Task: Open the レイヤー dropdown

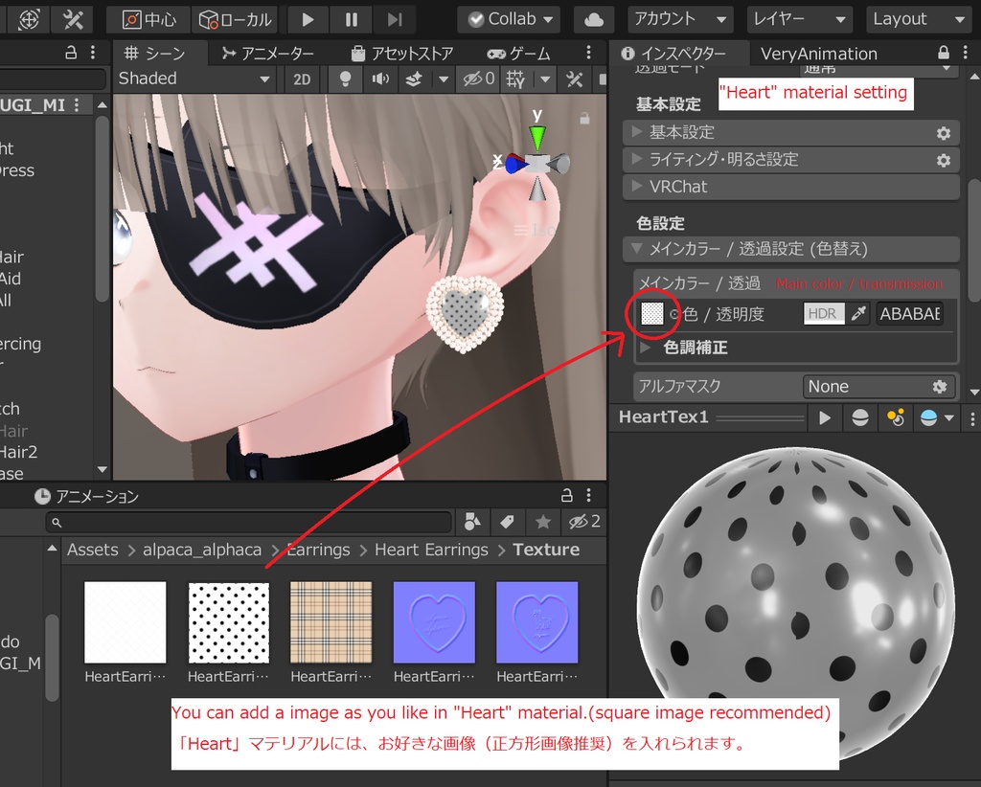Action: 799,20
